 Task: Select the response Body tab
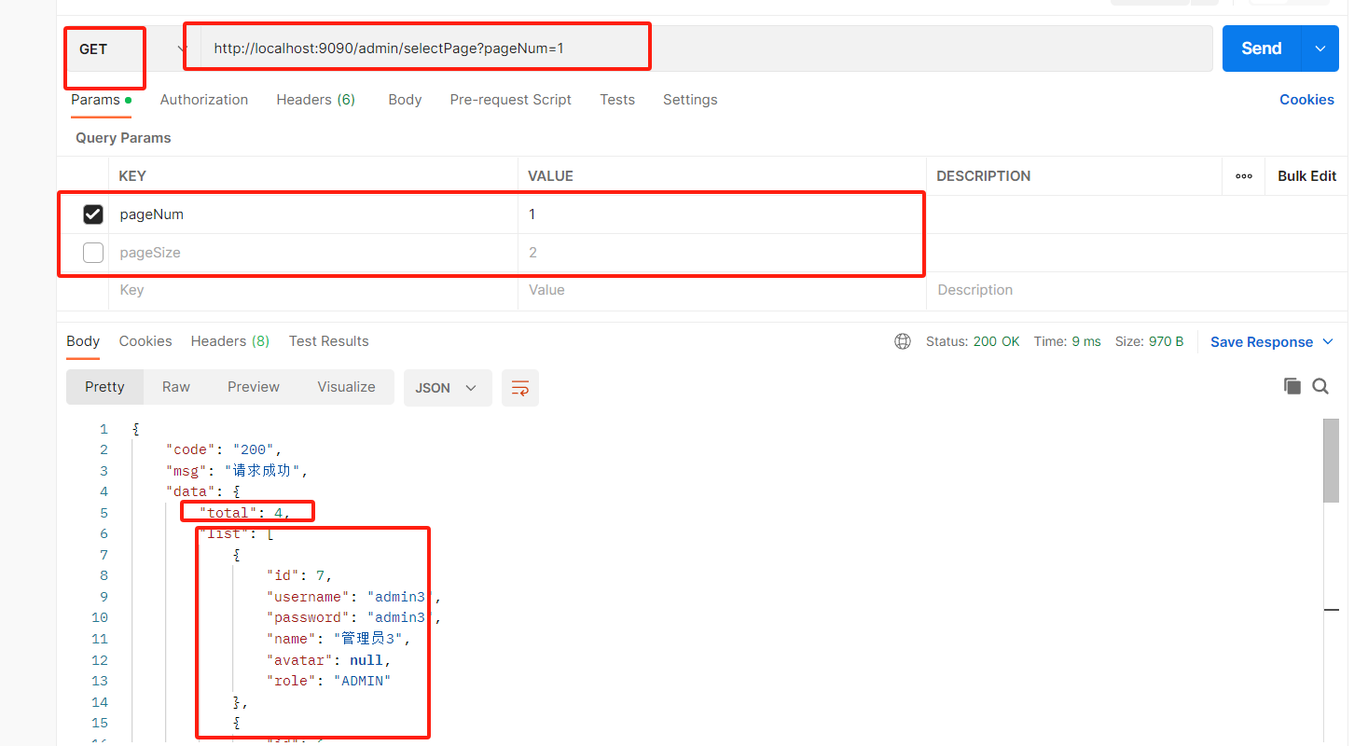[83, 341]
